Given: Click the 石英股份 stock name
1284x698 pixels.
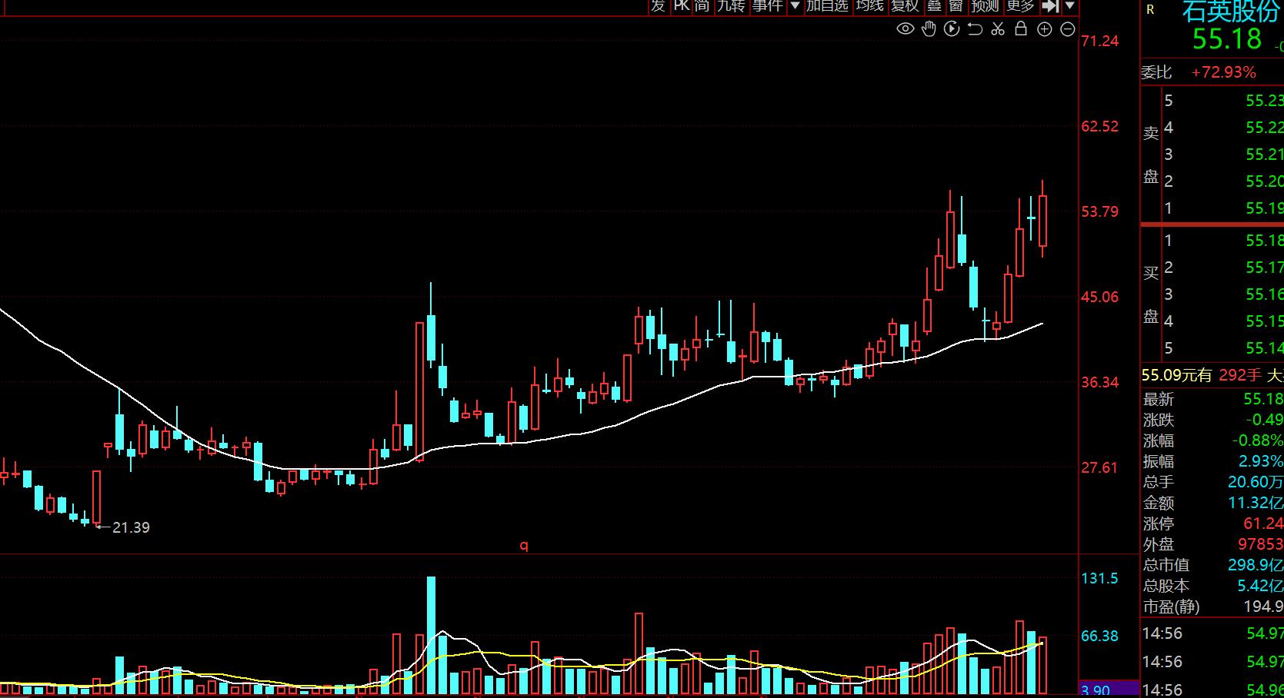Looking at the screenshot, I should (x=1230, y=12).
